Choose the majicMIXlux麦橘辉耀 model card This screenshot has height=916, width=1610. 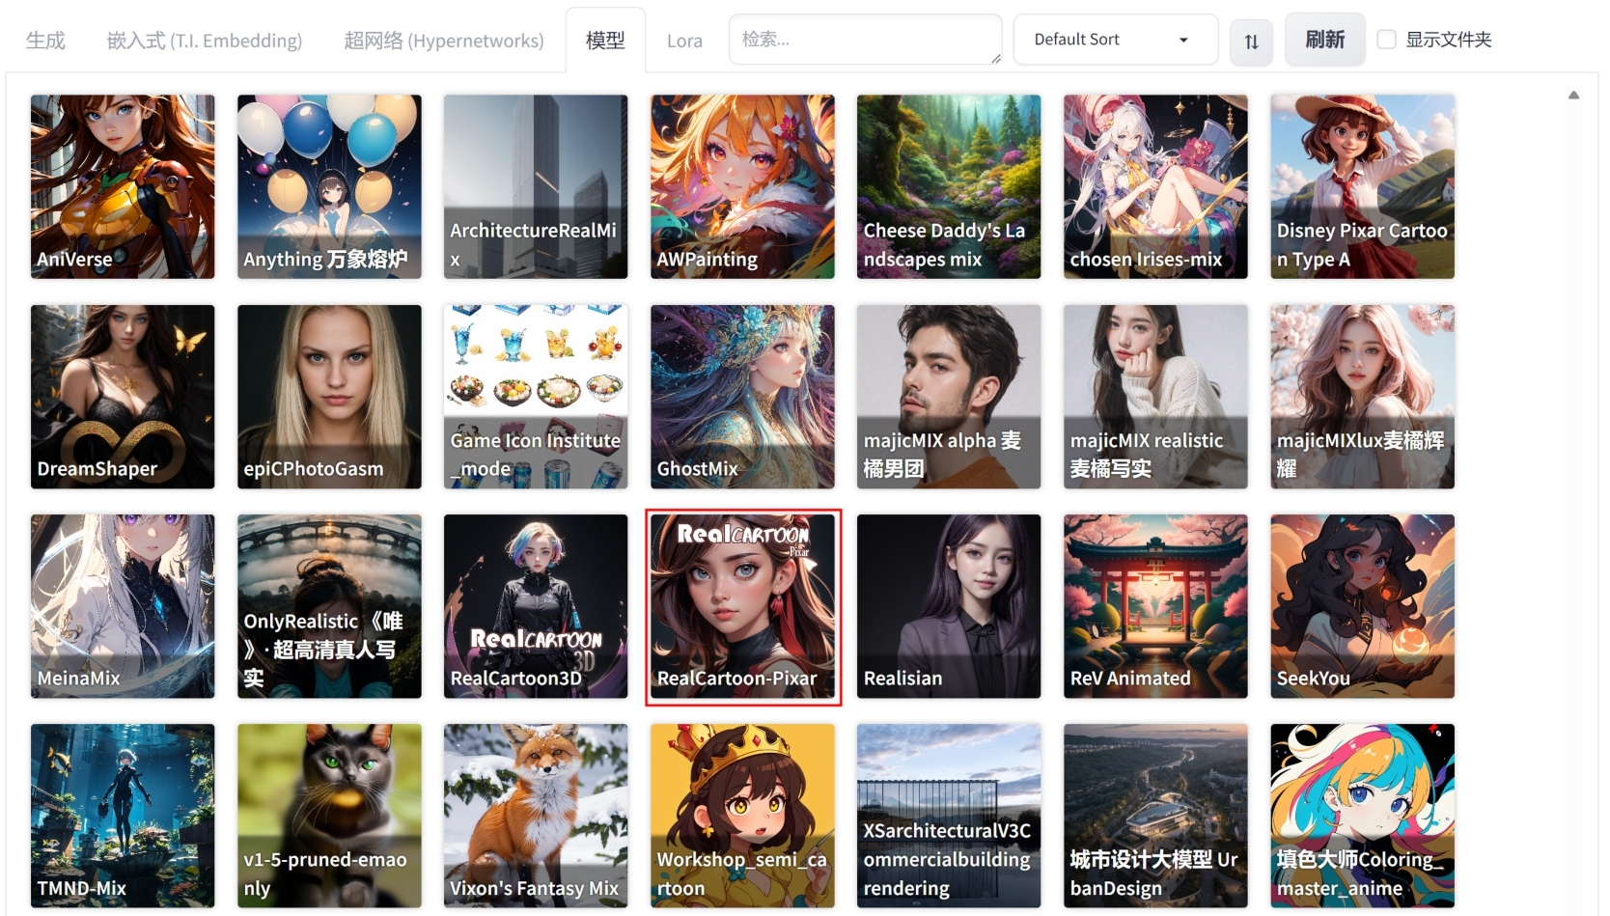(x=1362, y=397)
